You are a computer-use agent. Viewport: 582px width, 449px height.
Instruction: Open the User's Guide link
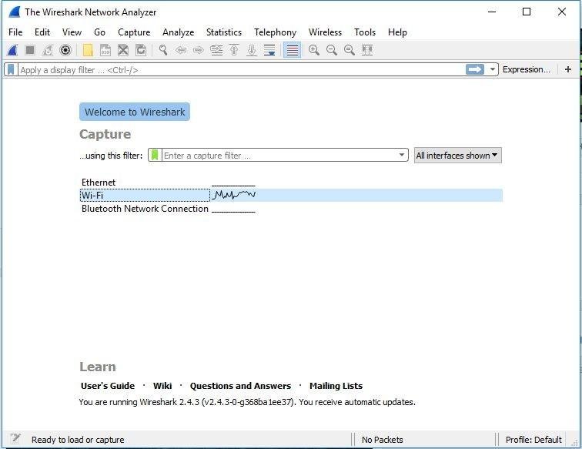(108, 386)
